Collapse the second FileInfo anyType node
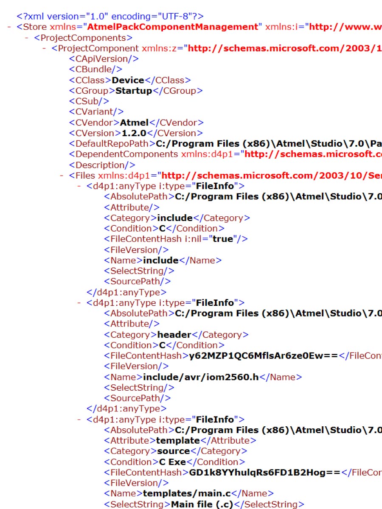 (x=79, y=303)
